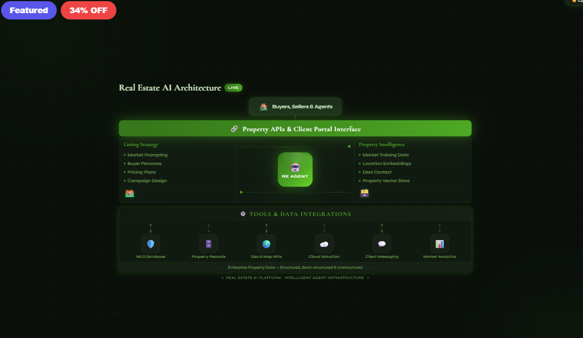Click the Market Analytics bar chart icon
Screen dimensions: 583x338
click(440, 245)
